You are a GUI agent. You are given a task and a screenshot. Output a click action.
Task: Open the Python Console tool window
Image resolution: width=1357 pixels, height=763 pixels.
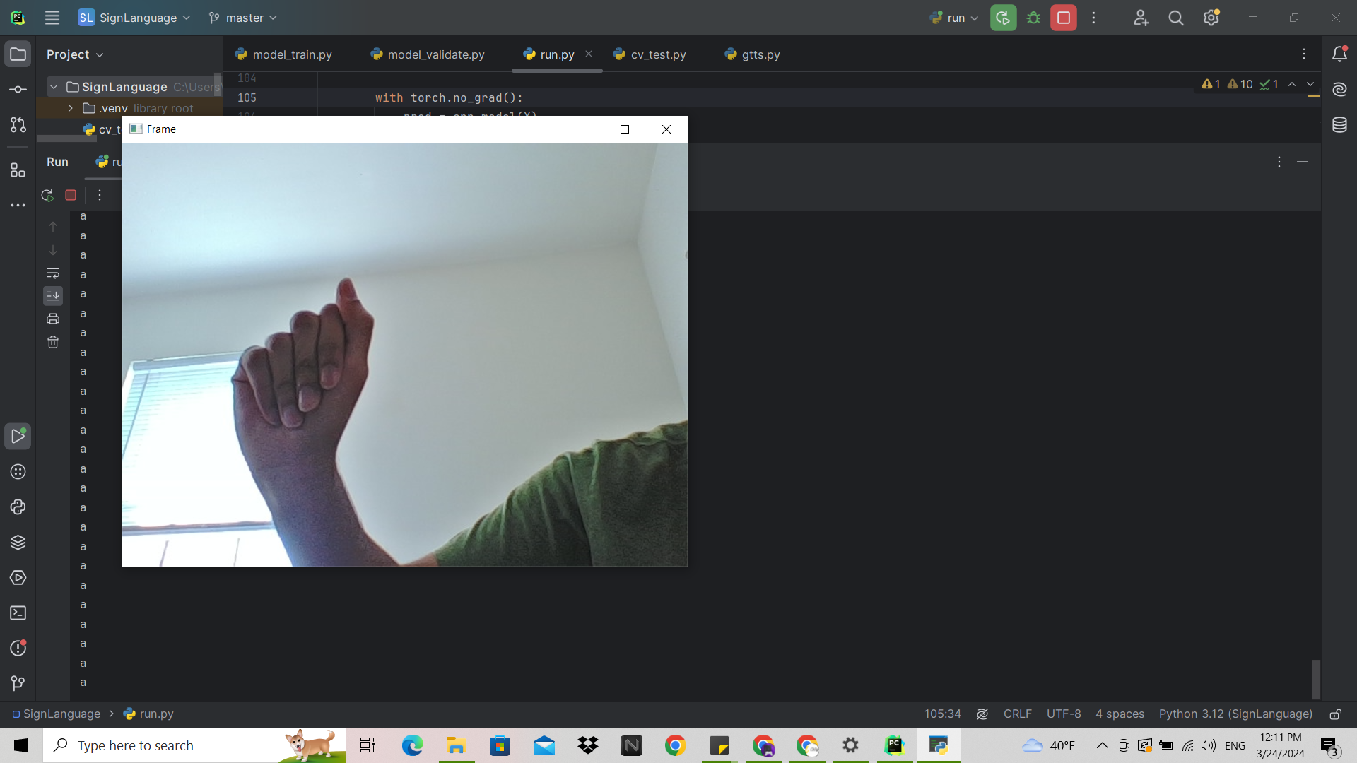tap(18, 507)
